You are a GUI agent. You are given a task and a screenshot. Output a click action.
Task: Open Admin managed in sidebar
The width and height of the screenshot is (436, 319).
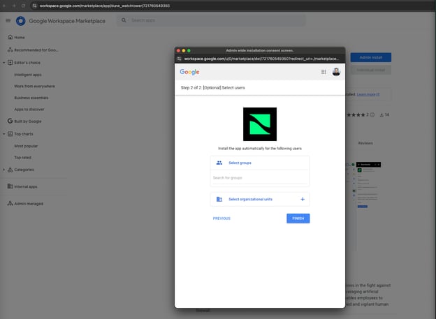pos(29,204)
